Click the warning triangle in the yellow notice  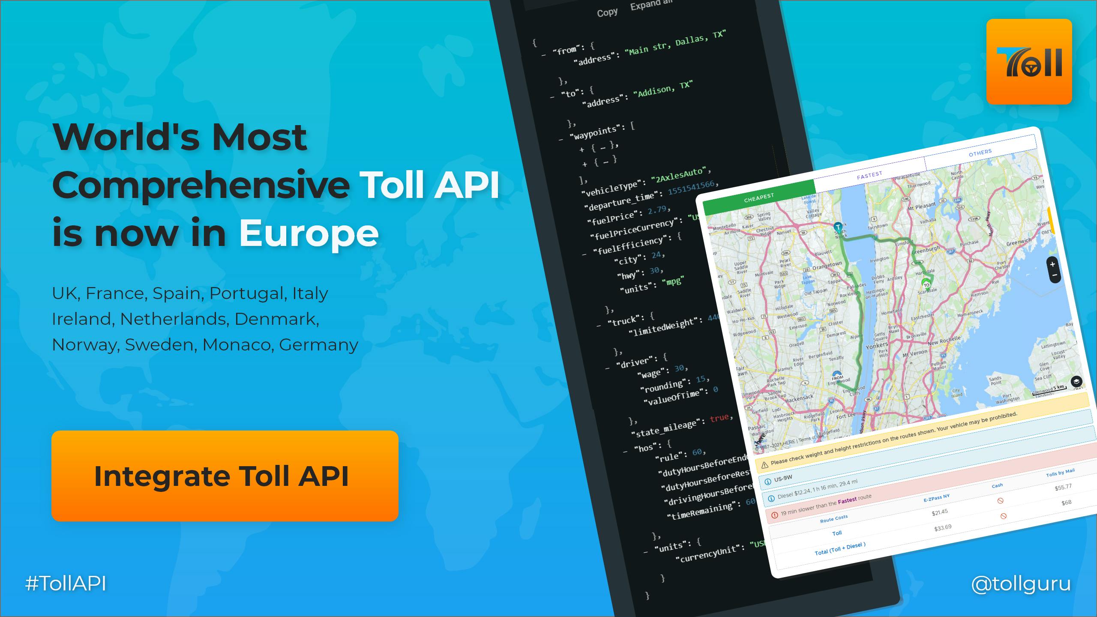pyautogui.click(x=764, y=464)
